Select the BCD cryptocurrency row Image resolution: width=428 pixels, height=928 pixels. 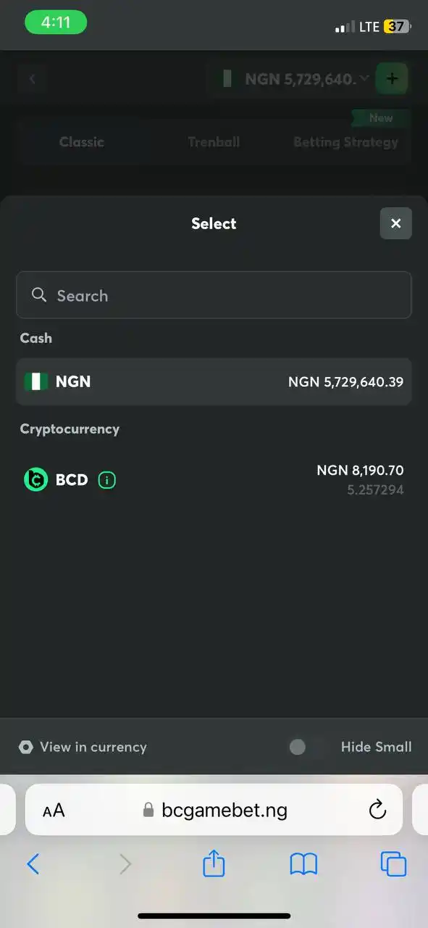click(x=214, y=480)
